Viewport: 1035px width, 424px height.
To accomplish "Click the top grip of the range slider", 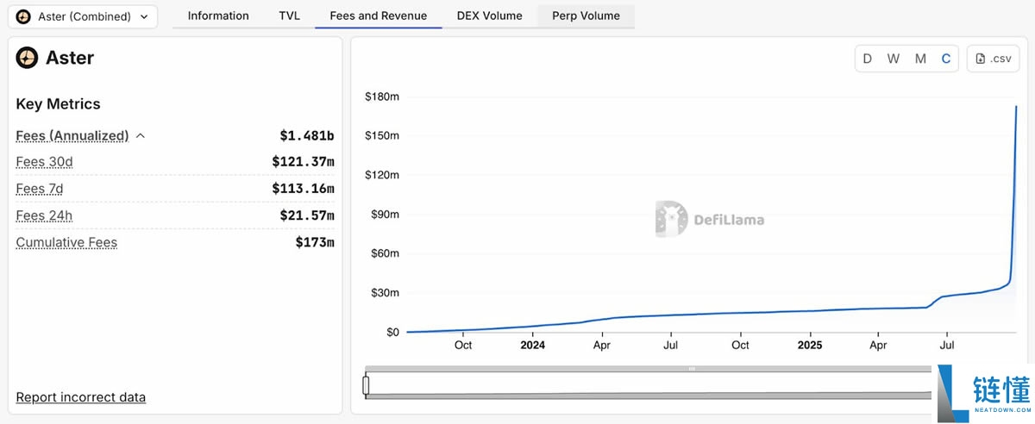I will pyautogui.click(x=691, y=368).
